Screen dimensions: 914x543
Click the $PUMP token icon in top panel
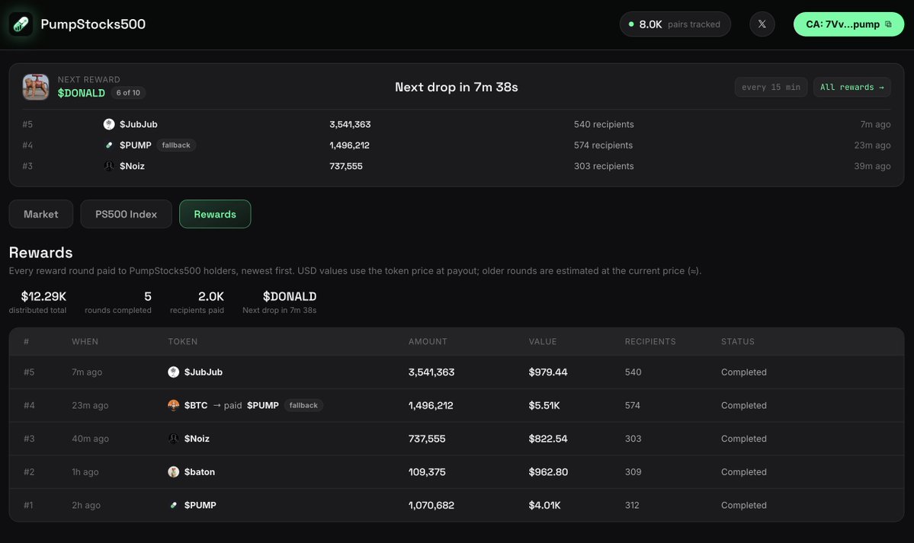pos(109,145)
